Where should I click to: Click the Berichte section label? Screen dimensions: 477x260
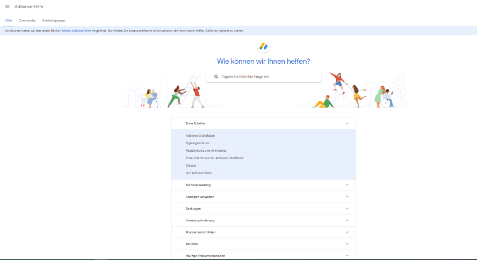point(192,244)
